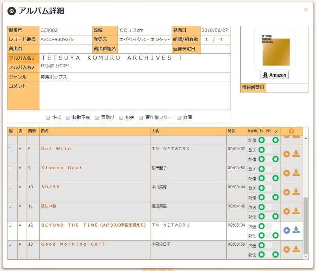
Task: Click duration 00:05:34 of track 12
Action: coord(236,225)
